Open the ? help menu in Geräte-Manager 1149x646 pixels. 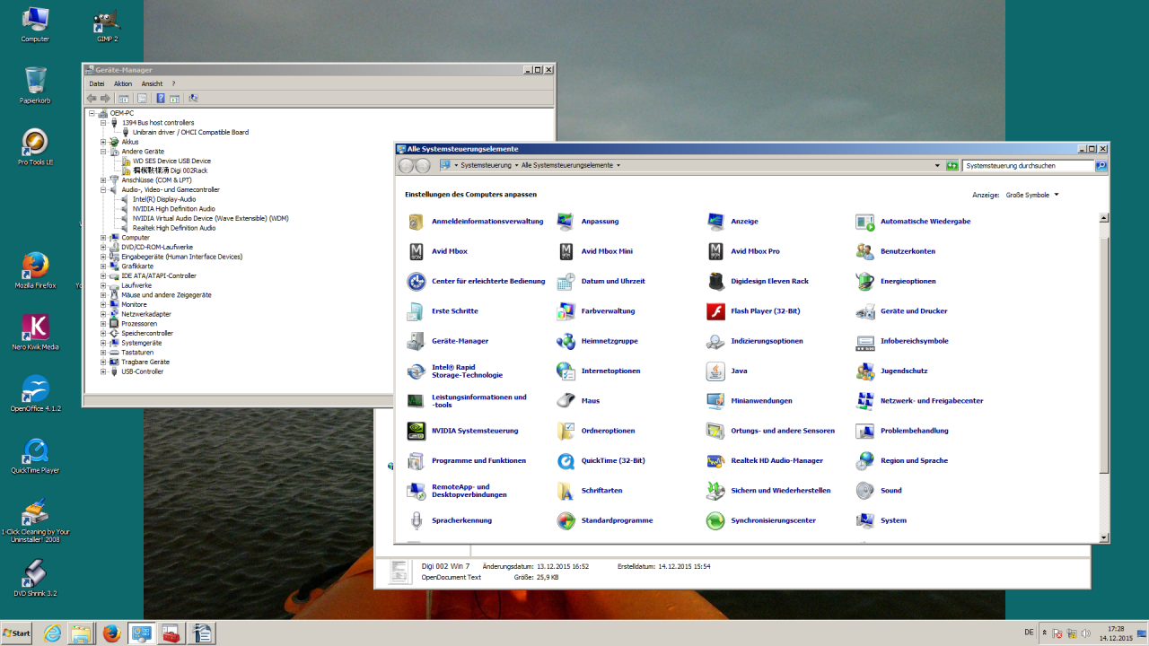coord(173,83)
